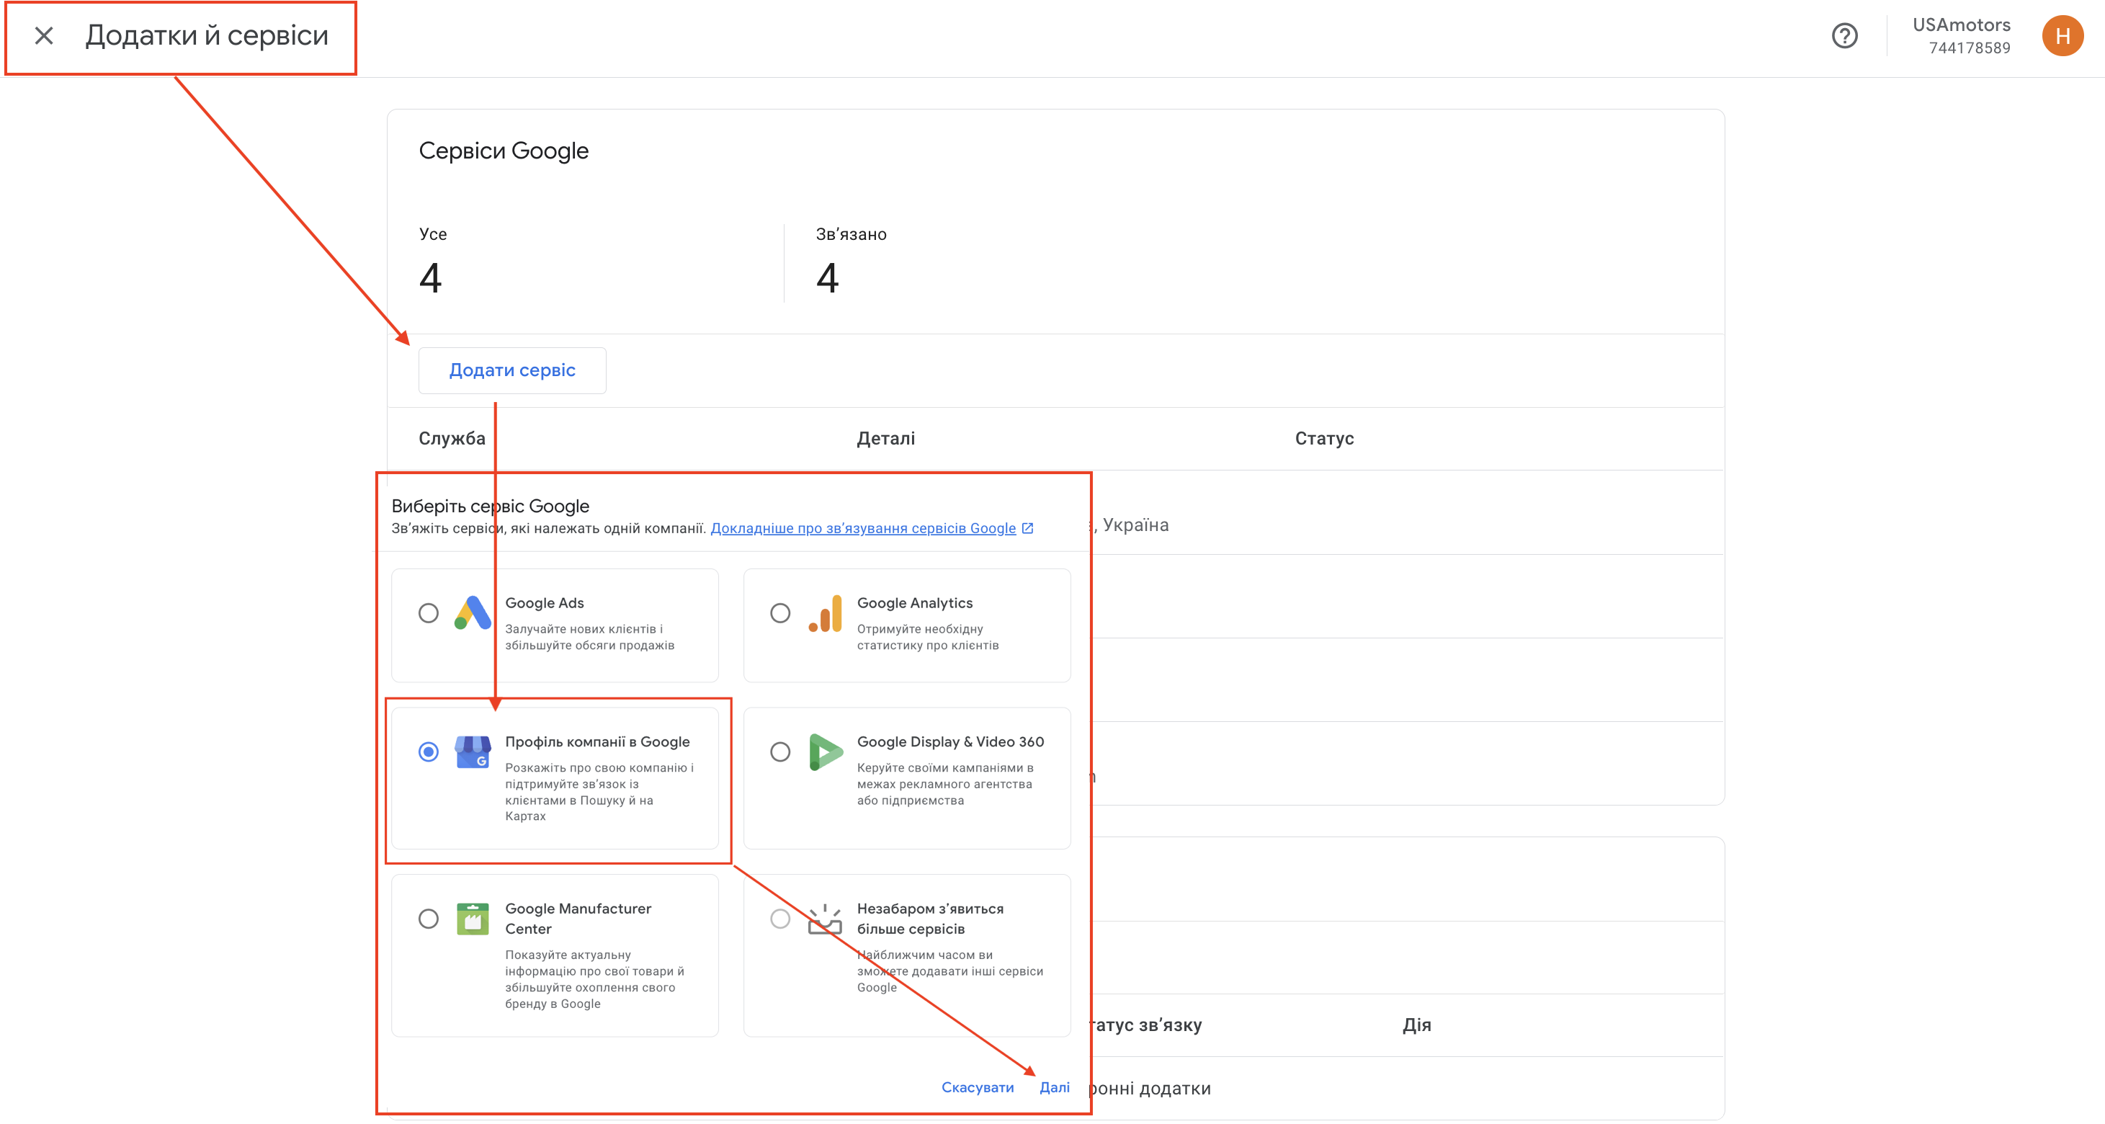Viewport: 2105px width, 1124px height.
Task: Close the Додатки й сервіси page
Action: (44, 35)
